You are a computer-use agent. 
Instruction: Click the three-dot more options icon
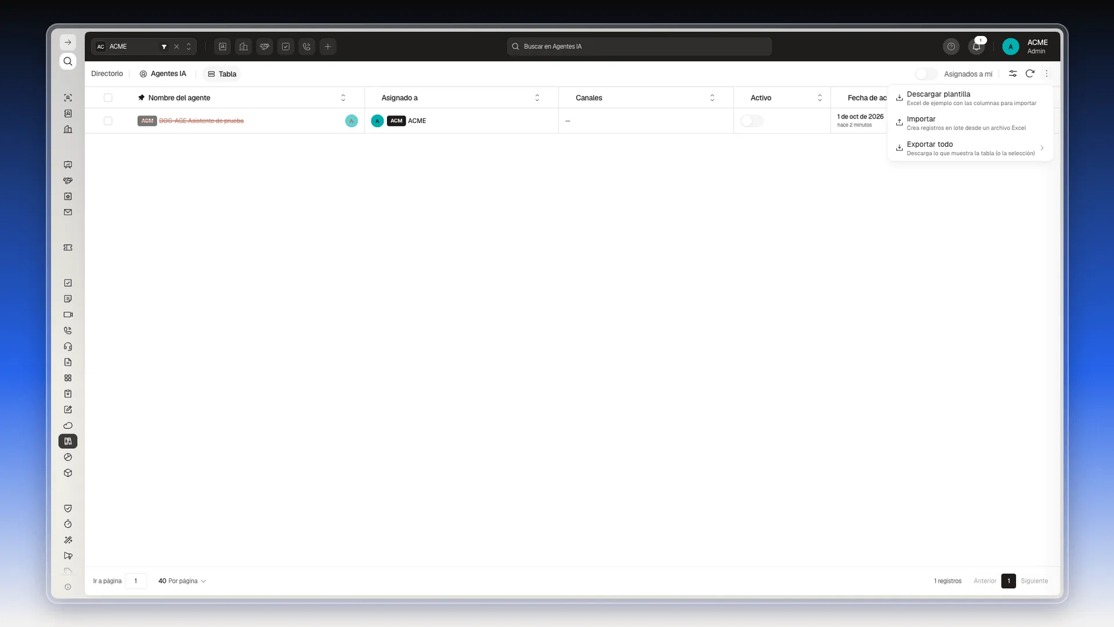pos(1047,74)
